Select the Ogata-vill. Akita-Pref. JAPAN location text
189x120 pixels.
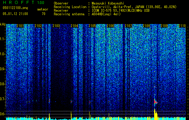(x=134, y=7)
